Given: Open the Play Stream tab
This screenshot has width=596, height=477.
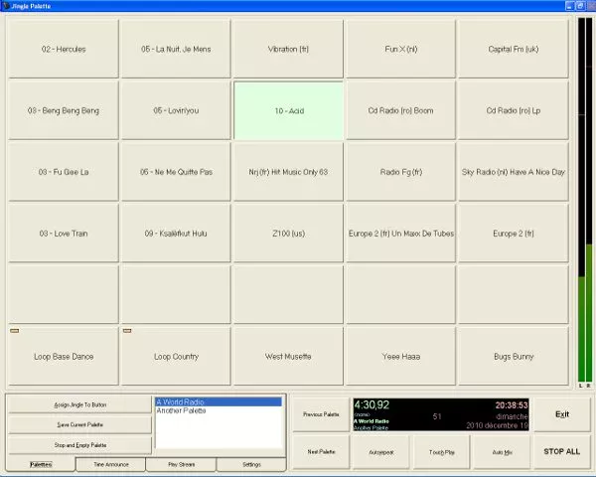Looking at the screenshot, I should click(181, 464).
